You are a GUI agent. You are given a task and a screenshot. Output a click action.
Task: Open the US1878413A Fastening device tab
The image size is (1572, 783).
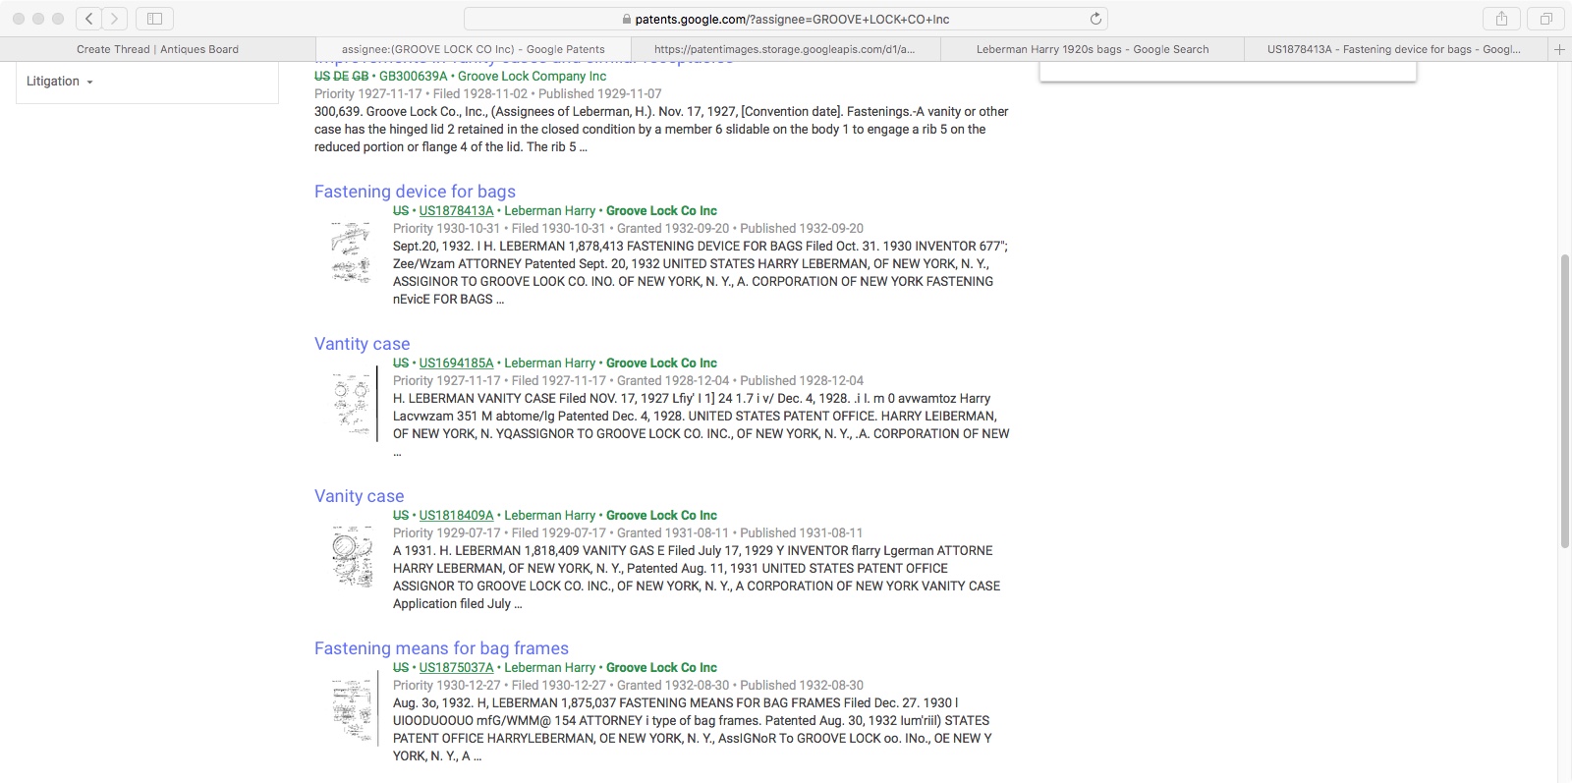1393,49
